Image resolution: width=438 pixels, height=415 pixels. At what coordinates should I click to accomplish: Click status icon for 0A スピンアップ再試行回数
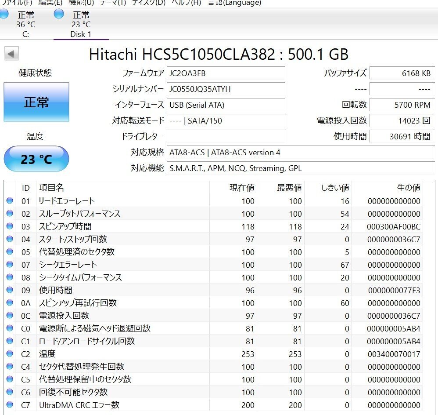coord(10,302)
